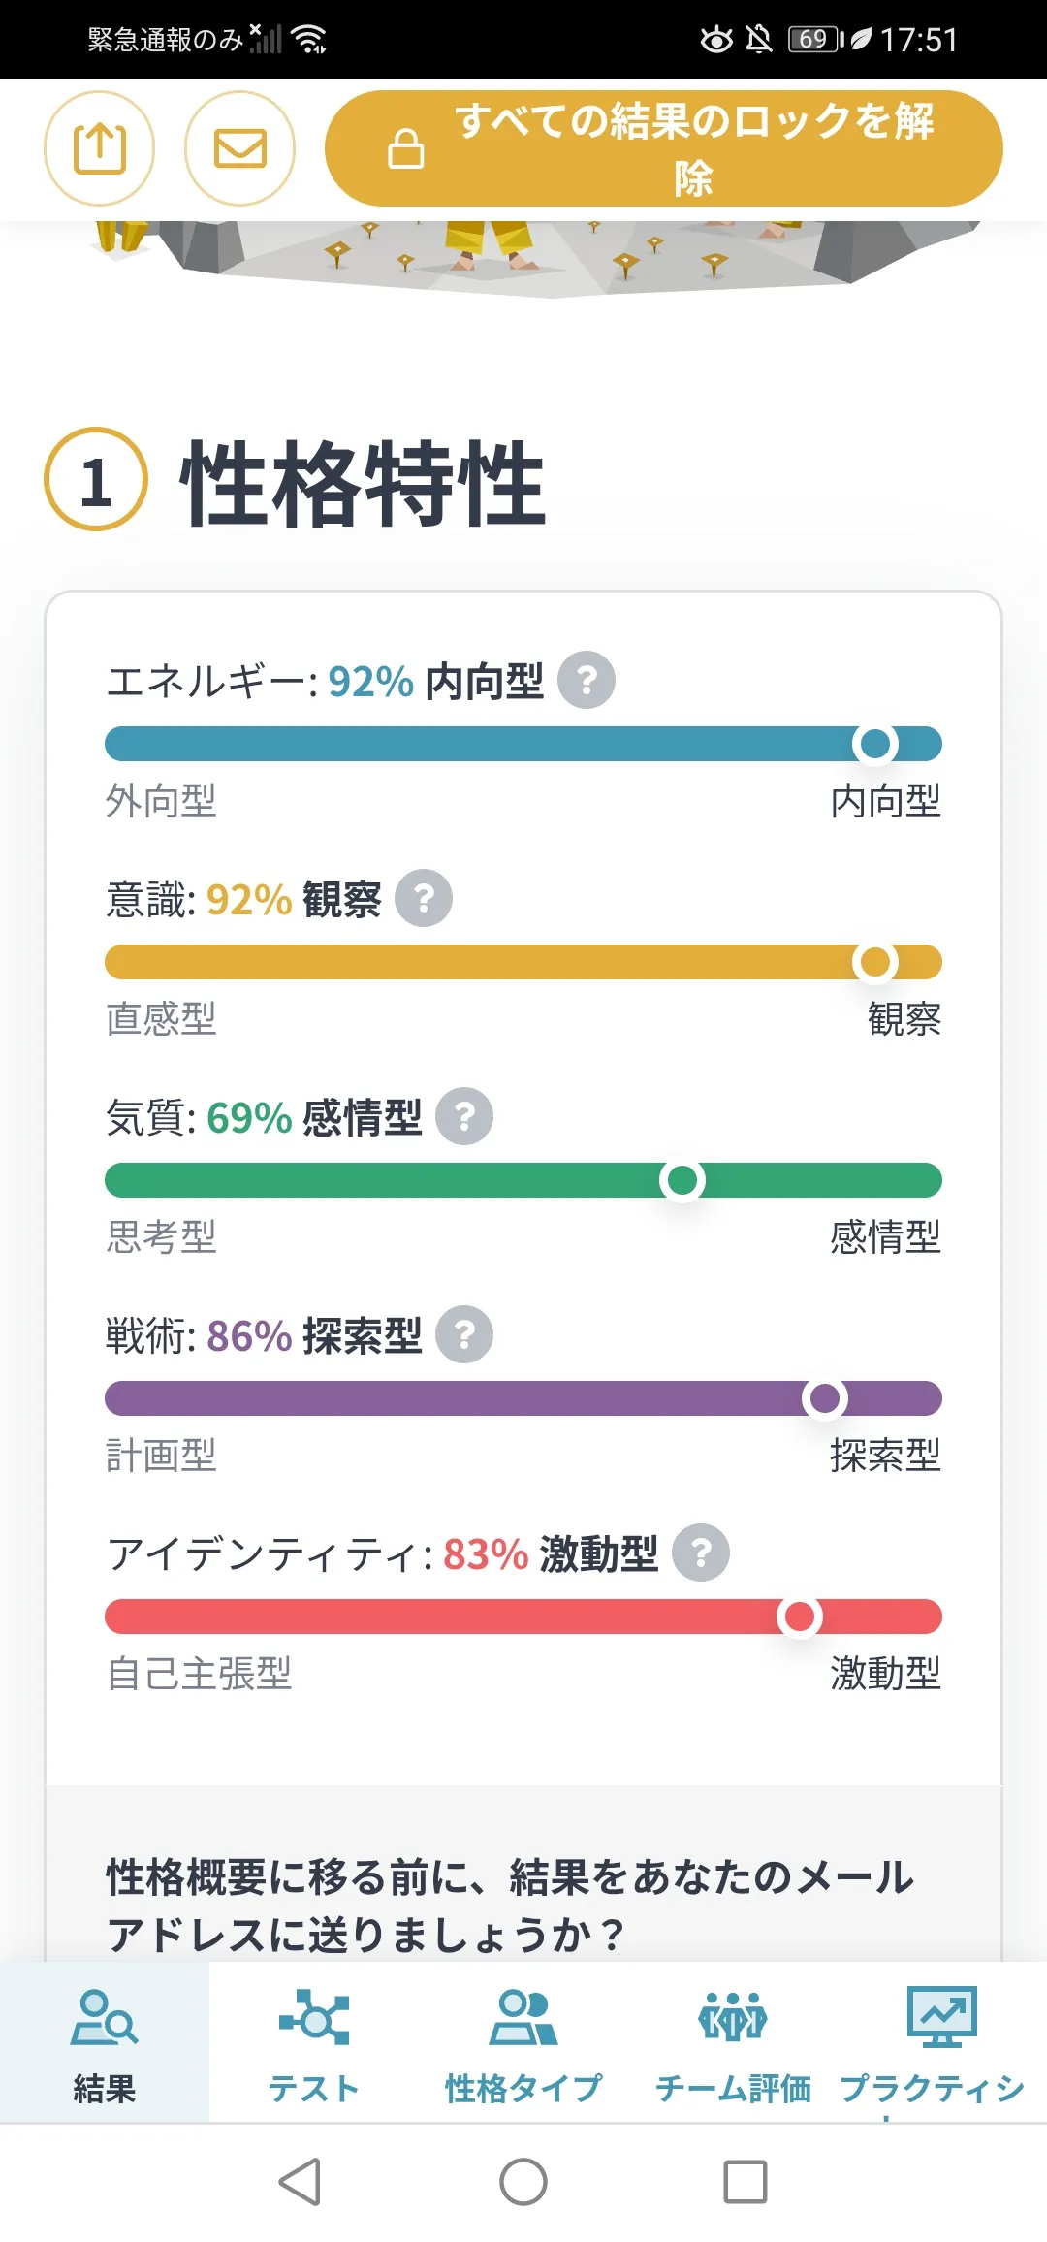Screen dimensions: 1047x2242
Task: Click the 戦術 purple slider handle
Action: (825, 1398)
